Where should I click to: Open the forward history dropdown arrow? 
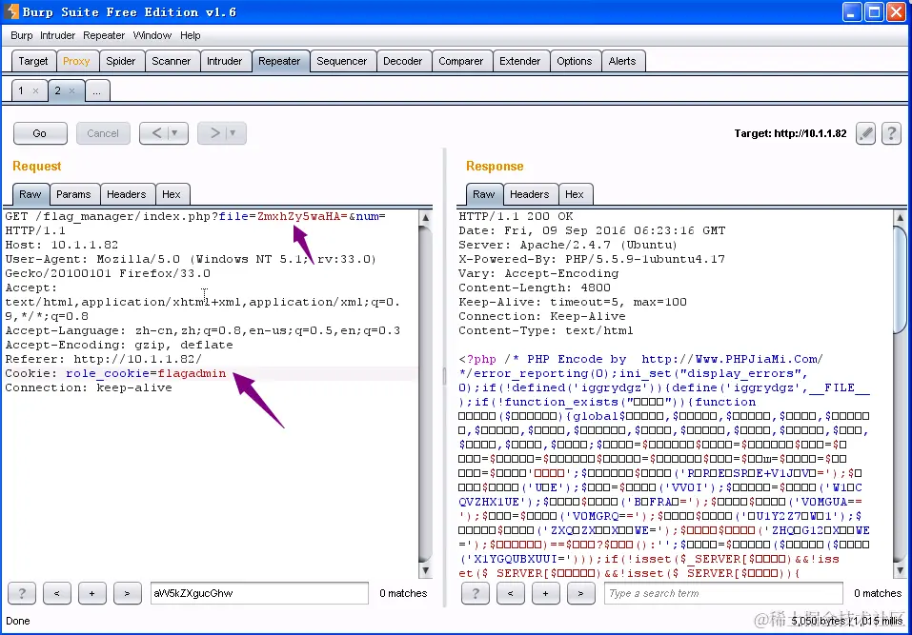pos(233,133)
